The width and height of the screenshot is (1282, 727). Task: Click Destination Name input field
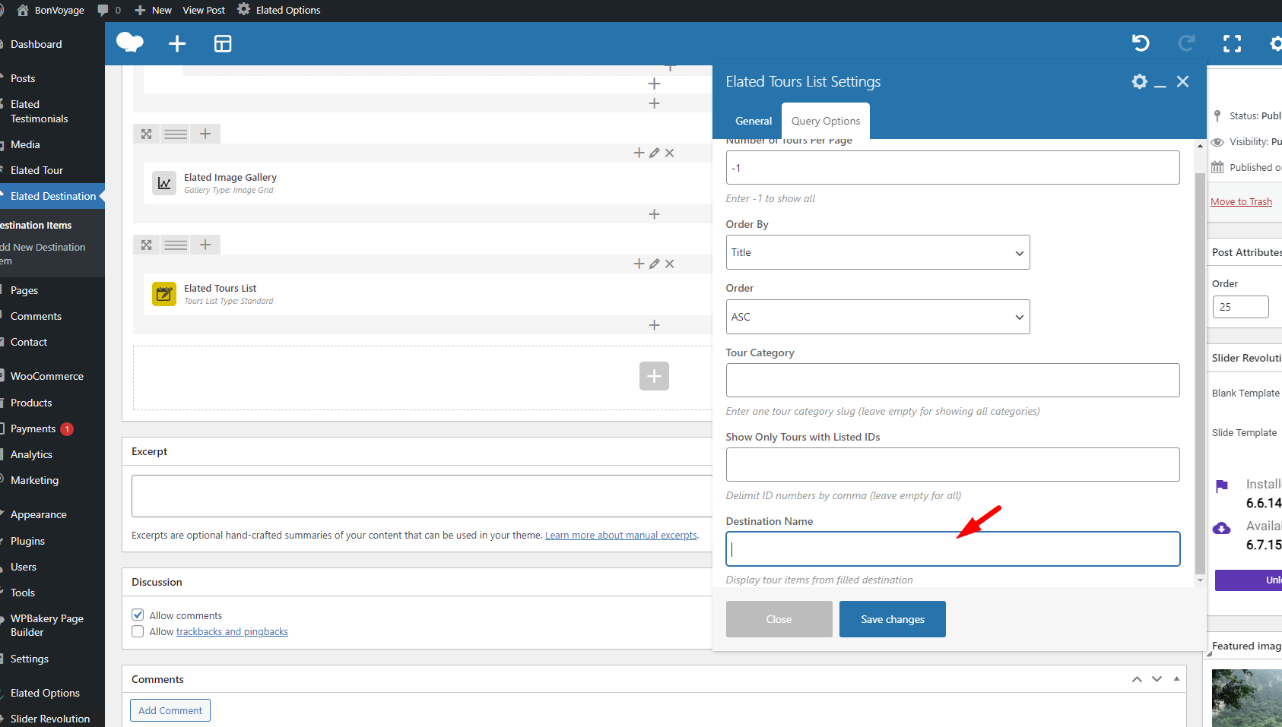tap(953, 548)
